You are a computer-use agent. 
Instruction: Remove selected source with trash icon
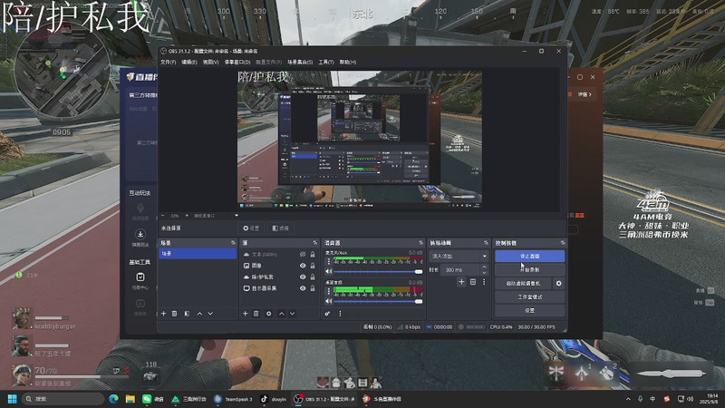tap(256, 314)
